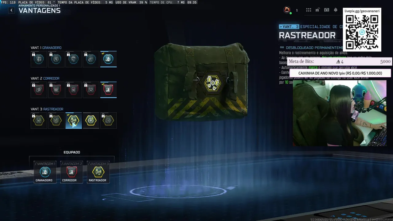Open notifications bell icon
This screenshot has width=393, height=221.
[336, 10]
